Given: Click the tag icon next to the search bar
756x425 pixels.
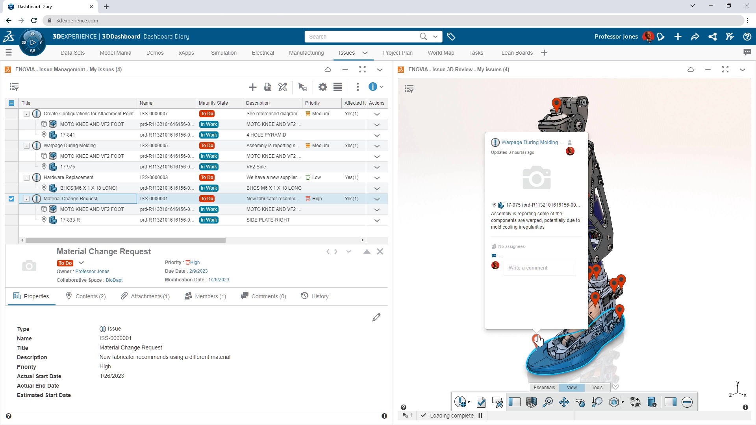Looking at the screenshot, I should pos(451,36).
